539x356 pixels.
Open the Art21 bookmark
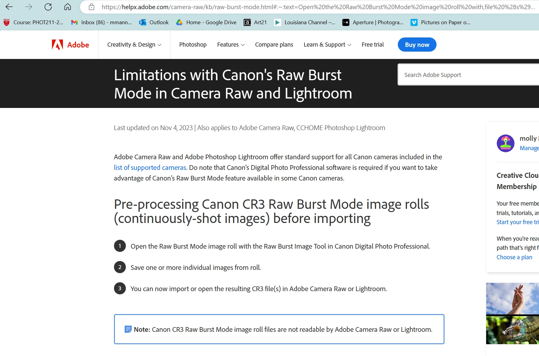click(x=255, y=22)
